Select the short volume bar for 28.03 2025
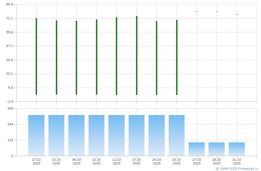 [217, 149]
